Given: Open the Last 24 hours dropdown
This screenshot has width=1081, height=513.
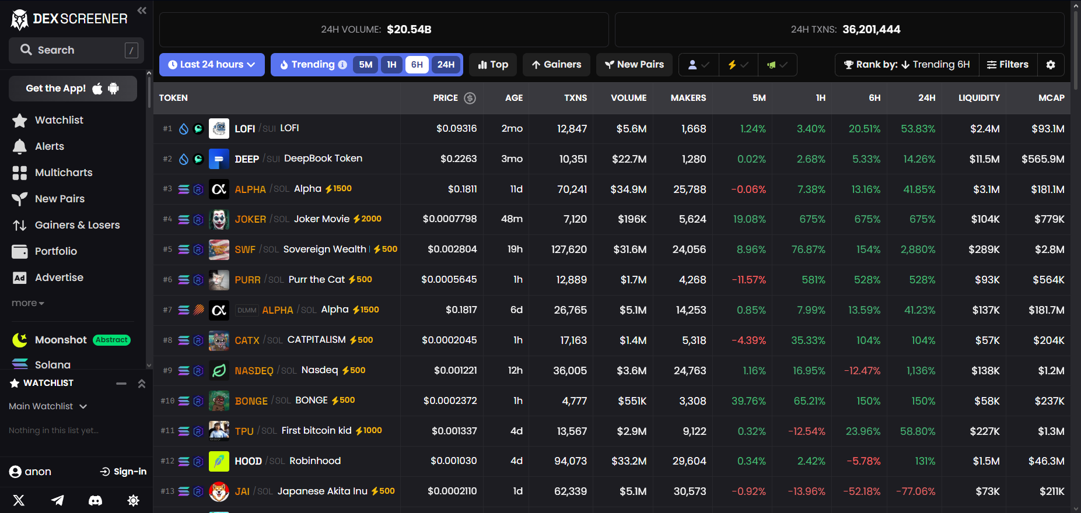Looking at the screenshot, I should (x=212, y=65).
